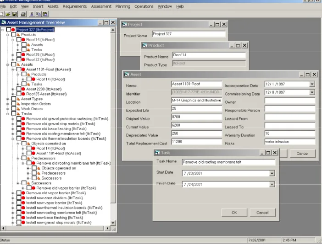
Task: Open the Finish Date dropdown in Task window
Action: [272, 184]
